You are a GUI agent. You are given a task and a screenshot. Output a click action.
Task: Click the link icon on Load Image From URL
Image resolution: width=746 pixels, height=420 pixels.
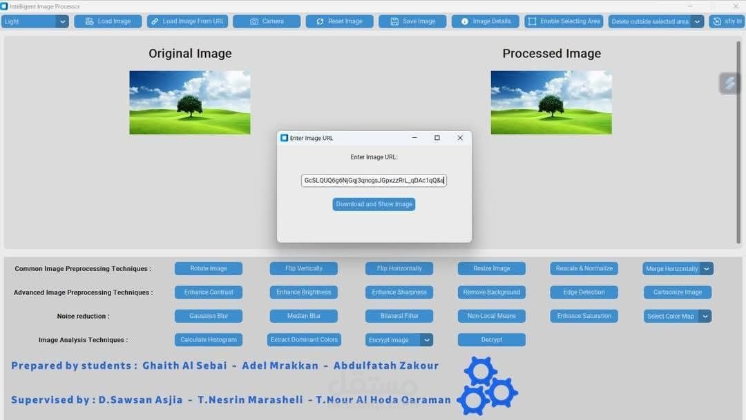[x=155, y=21]
